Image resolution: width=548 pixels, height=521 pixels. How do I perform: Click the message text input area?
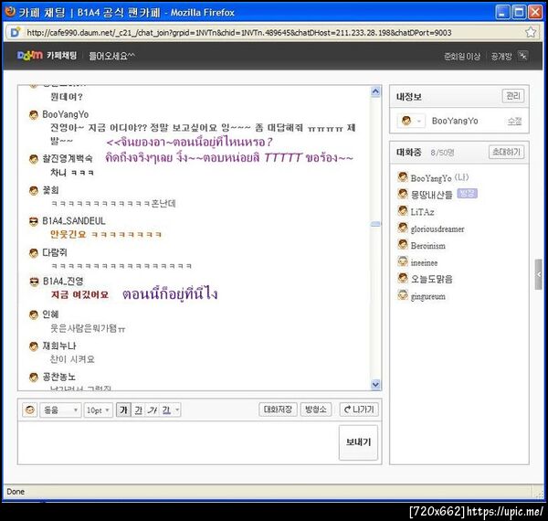pos(178,442)
